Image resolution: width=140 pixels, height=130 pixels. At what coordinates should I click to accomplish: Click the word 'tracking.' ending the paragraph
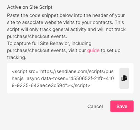(x=17, y=57)
